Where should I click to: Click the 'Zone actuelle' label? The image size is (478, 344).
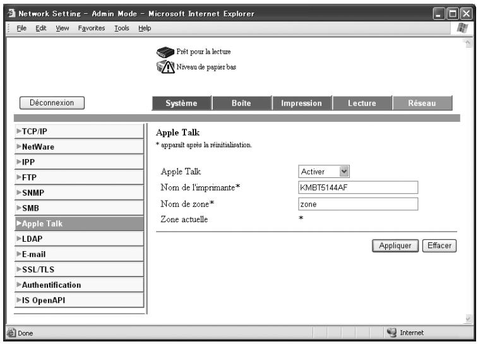[x=184, y=219]
